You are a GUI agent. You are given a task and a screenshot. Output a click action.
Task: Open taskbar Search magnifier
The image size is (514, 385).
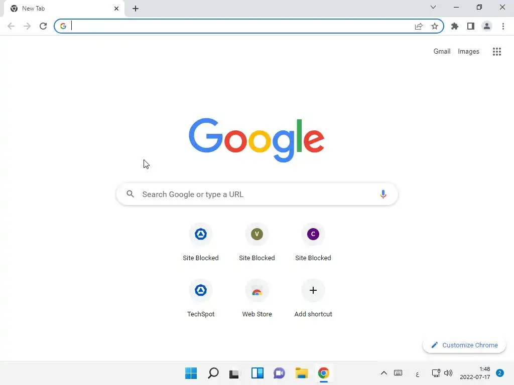[x=213, y=373]
